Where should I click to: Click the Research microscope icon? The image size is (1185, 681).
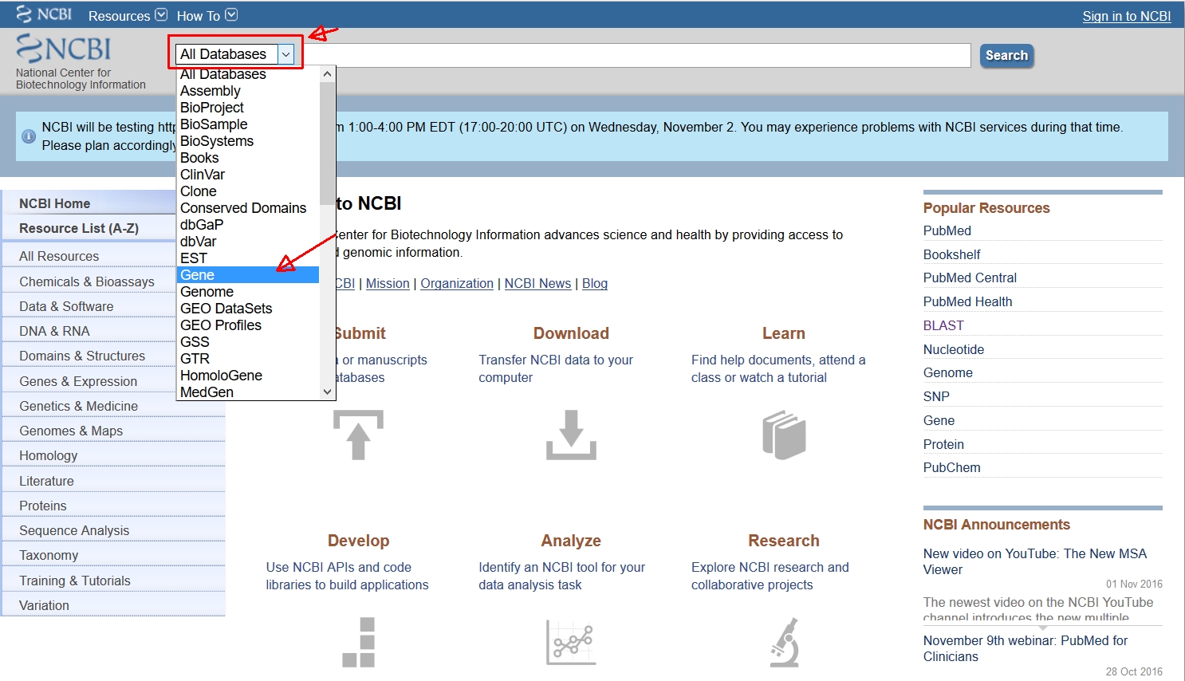point(785,642)
